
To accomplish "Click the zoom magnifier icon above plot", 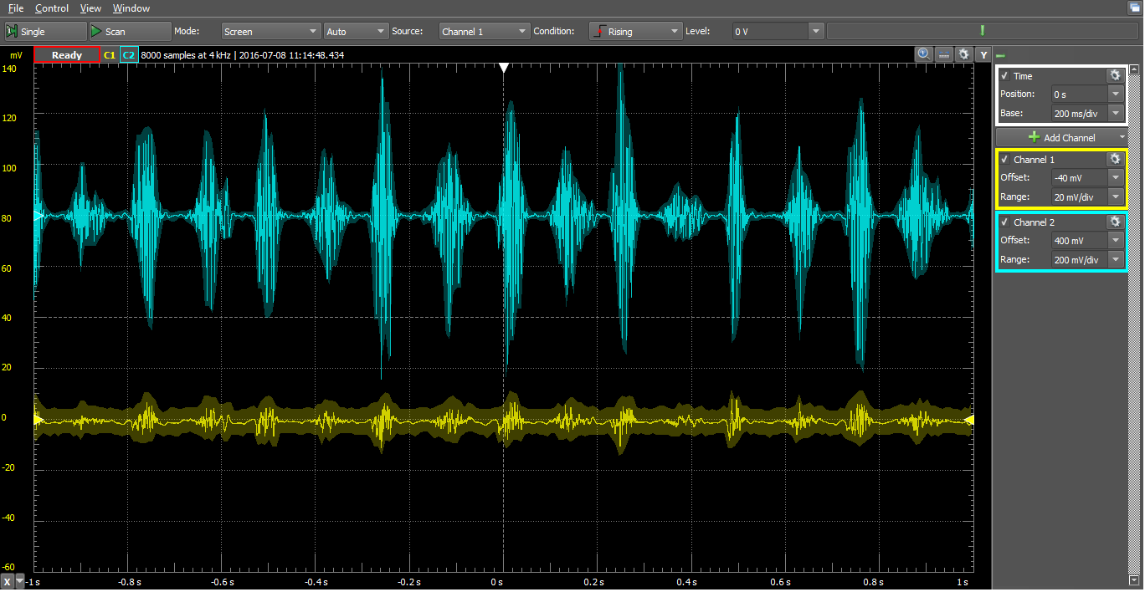I will [924, 54].
